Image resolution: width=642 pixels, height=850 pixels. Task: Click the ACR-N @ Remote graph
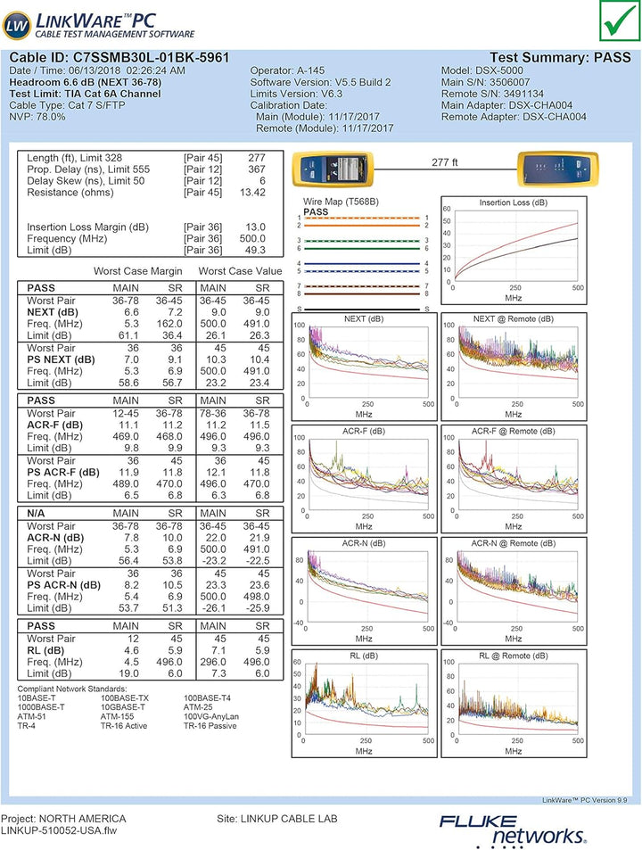coord(514,587)
